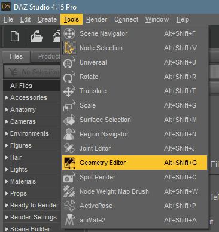Expand the Environments category arrow

[7, 133]
